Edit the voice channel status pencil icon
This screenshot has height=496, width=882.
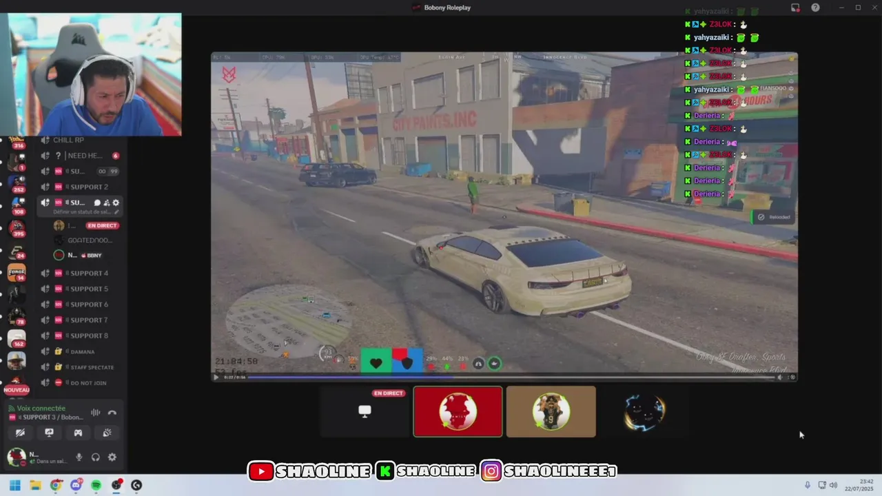[116, 212]
